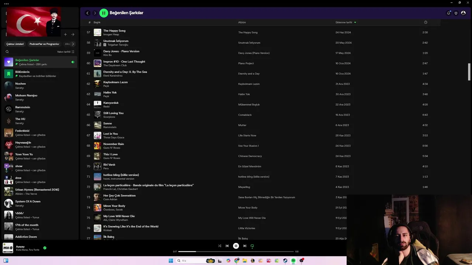472x265 pixels.
Task: Open System Of A Down in the library
Action: 40,204
